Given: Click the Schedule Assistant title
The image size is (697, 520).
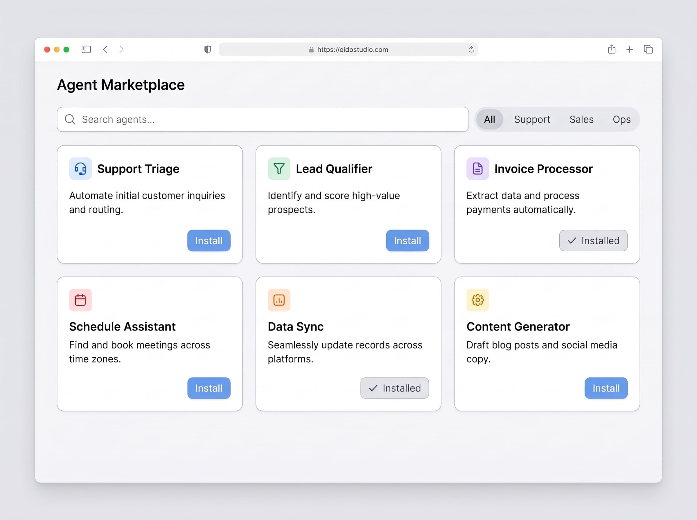Looking at the screenshot, I should pos(122,326).
